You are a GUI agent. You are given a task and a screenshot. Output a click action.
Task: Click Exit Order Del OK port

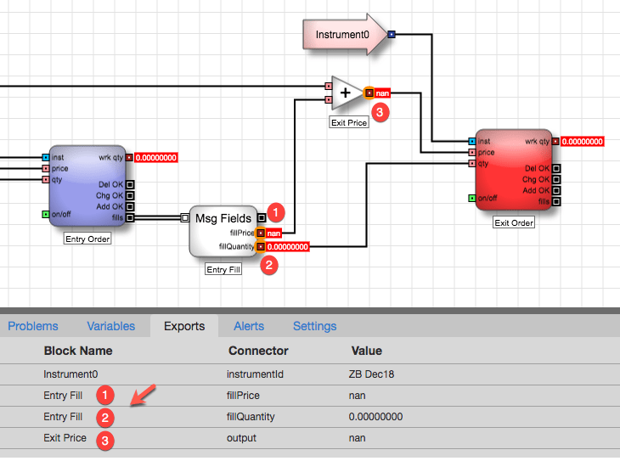(556, 168)
